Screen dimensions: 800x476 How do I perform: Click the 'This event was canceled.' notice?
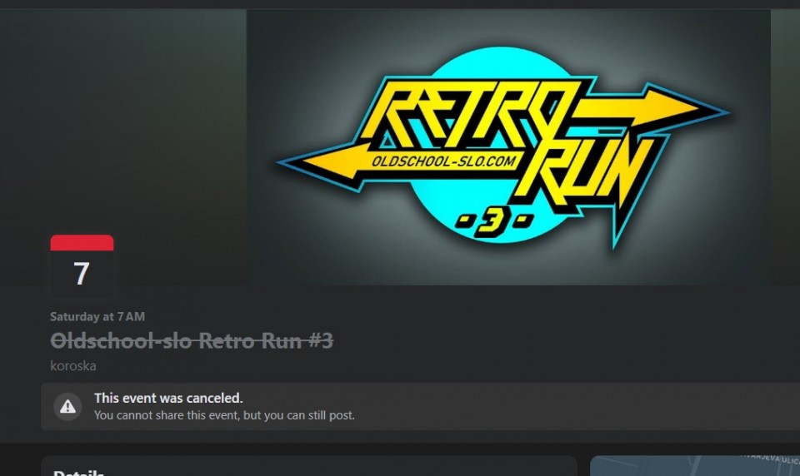tap(168, 398)
